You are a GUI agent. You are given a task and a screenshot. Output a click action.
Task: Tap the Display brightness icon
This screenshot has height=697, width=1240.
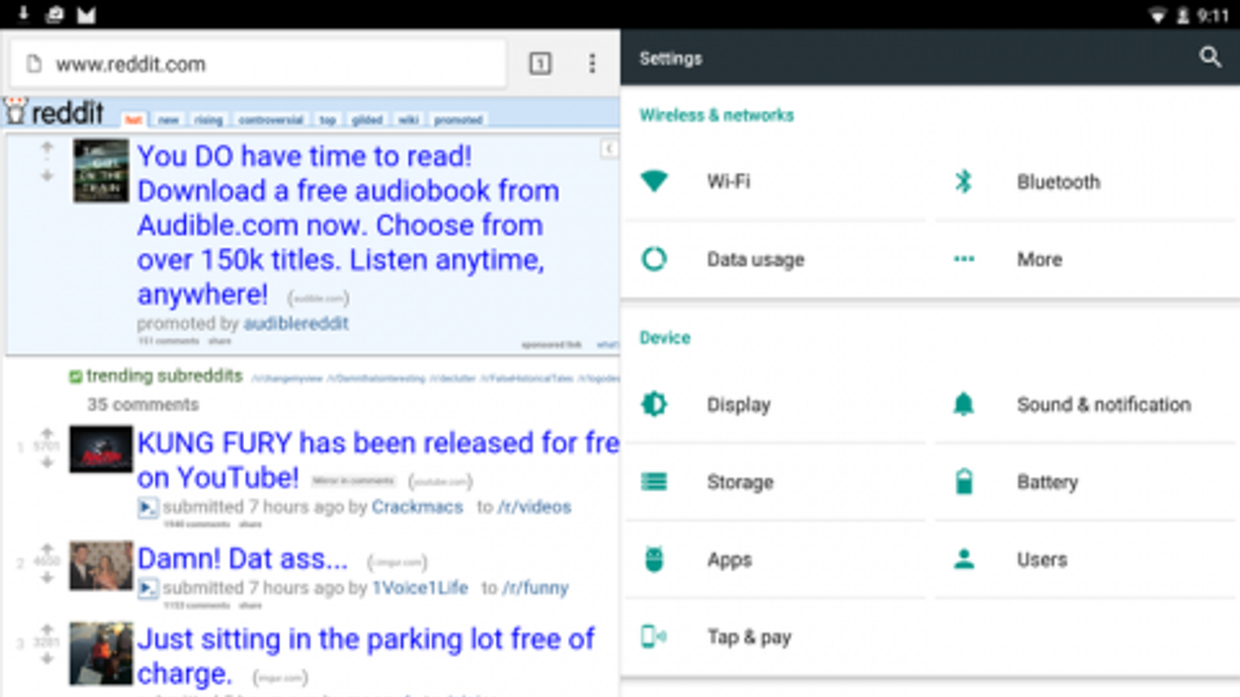654,404
